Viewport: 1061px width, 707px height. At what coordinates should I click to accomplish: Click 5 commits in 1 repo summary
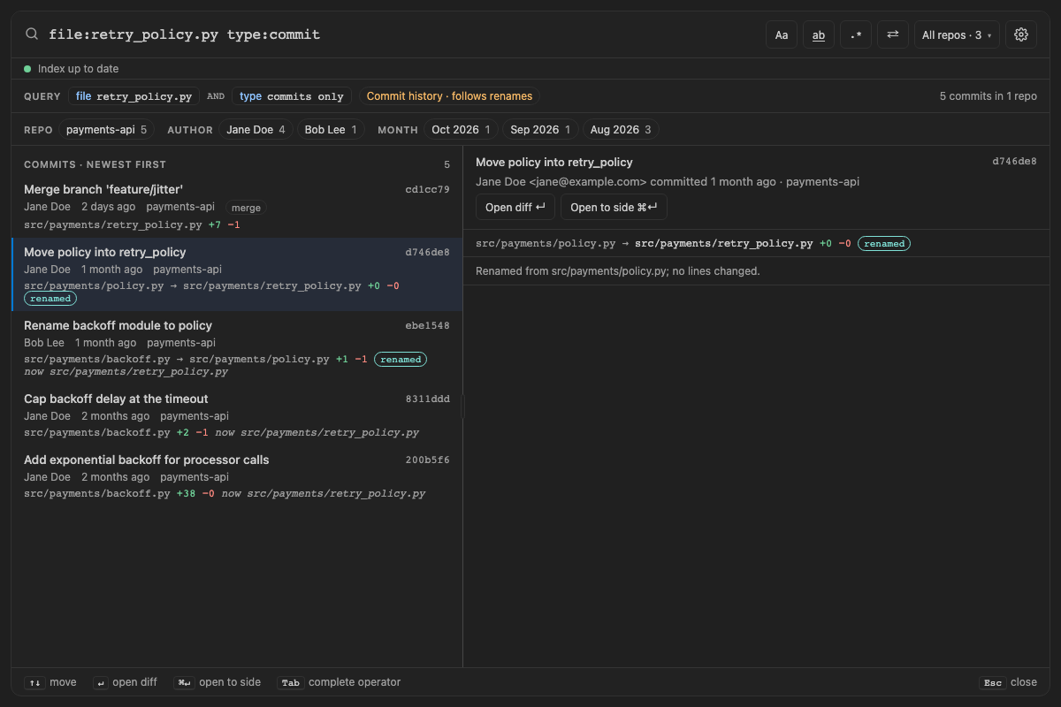(x=988, y=96)
